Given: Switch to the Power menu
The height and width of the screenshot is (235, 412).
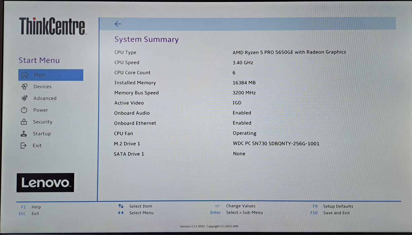Looking at the screenshot, I should coord(40,110).
